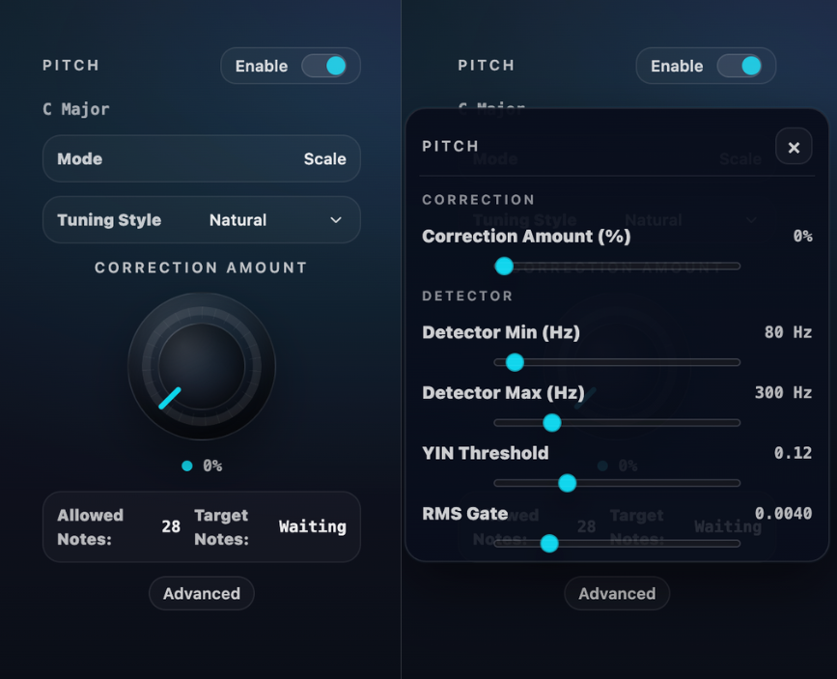Click the Correction Amount knob

(201, 367)
